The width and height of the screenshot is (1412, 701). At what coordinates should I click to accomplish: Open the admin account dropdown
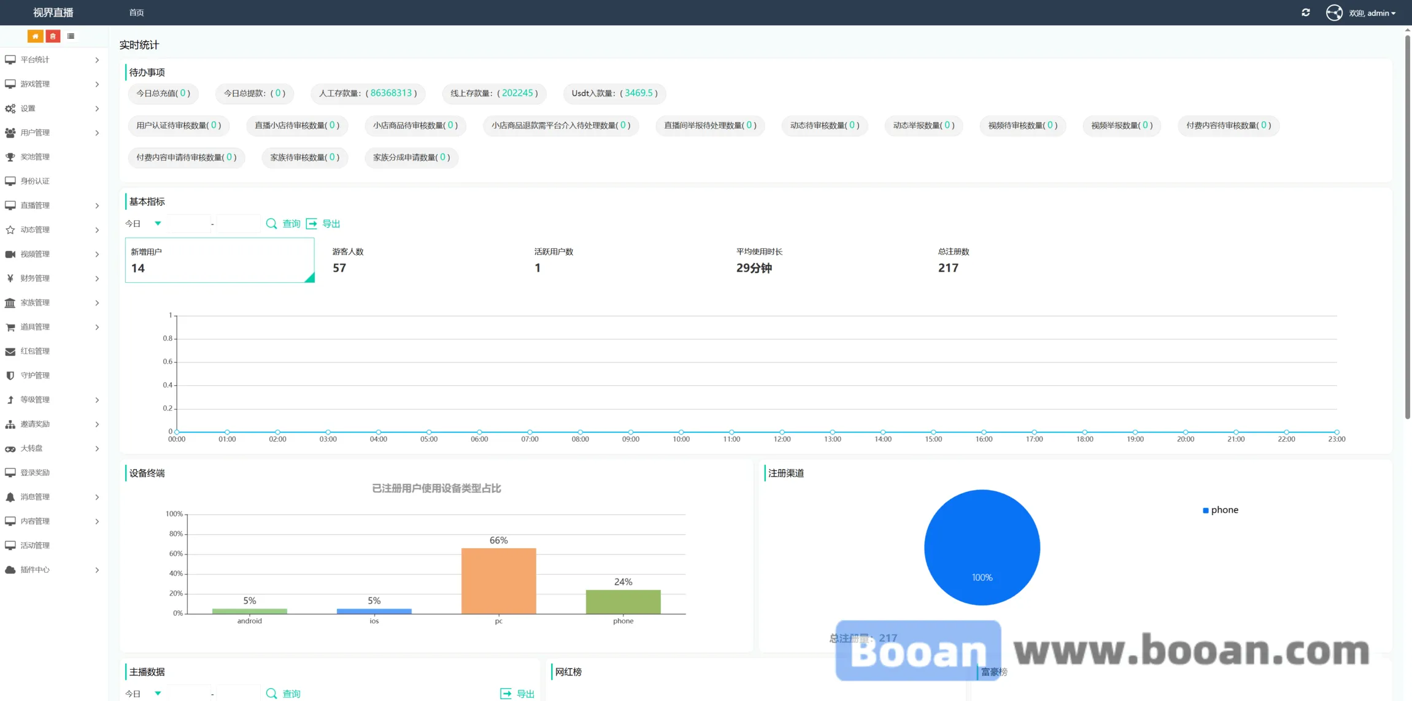(x=1372, y=13)
